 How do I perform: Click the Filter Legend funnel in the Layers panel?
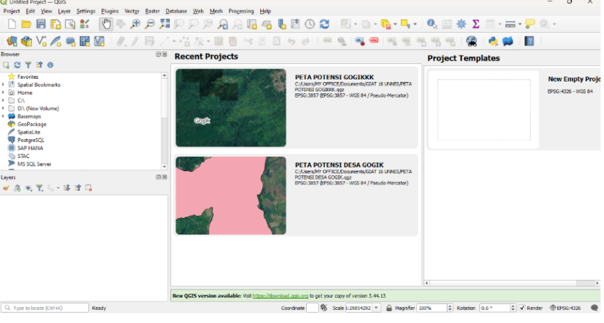point(39,188)
